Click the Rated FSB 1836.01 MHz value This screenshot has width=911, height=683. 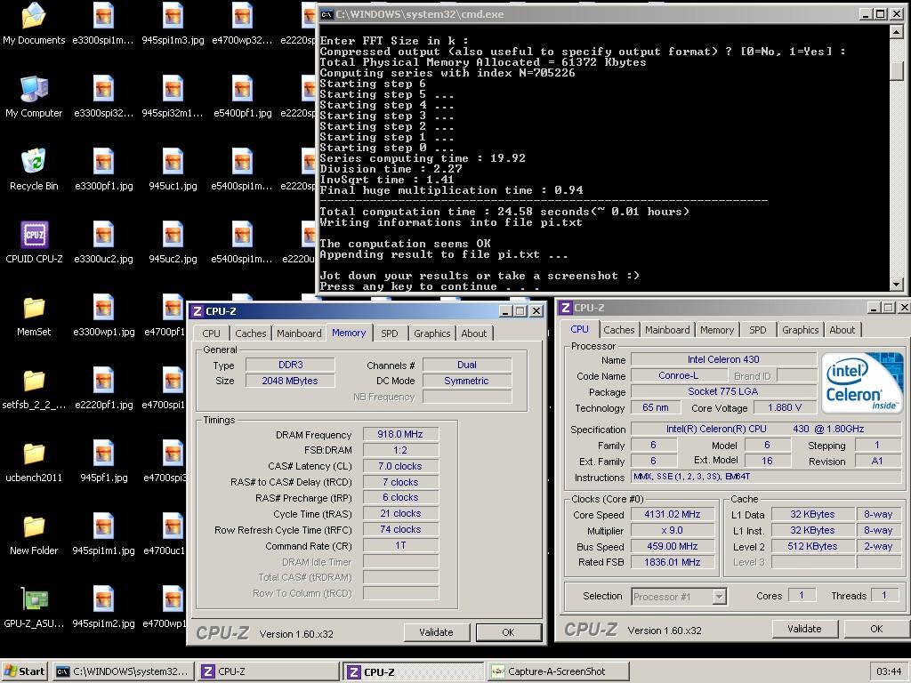pyautogui.click(x=673, y=562)
